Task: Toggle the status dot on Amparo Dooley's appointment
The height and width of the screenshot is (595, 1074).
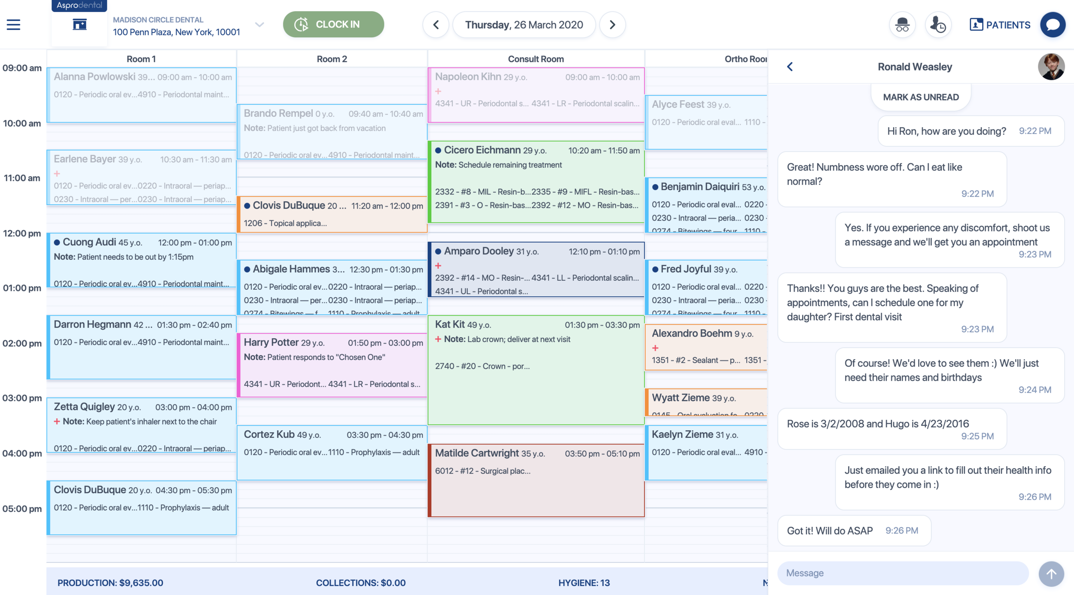Action: tap(438, 251)
